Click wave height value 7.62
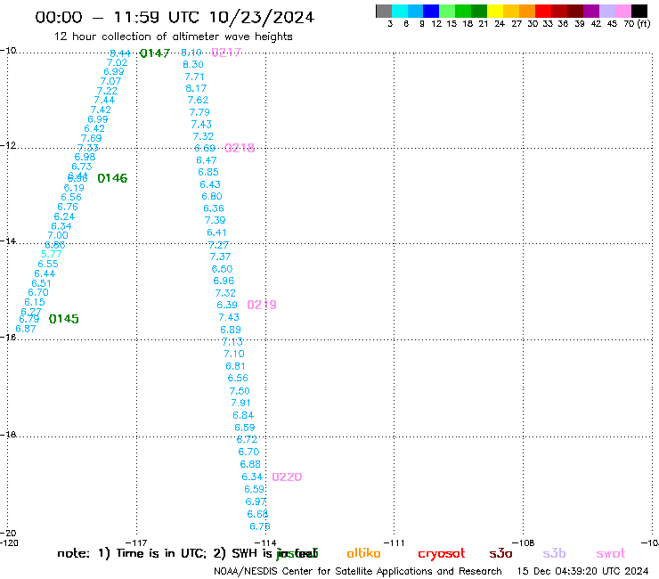This screenshot has height=579, width=659. click(198, 100)
